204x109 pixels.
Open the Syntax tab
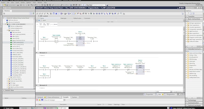click(x=74, y=97)
